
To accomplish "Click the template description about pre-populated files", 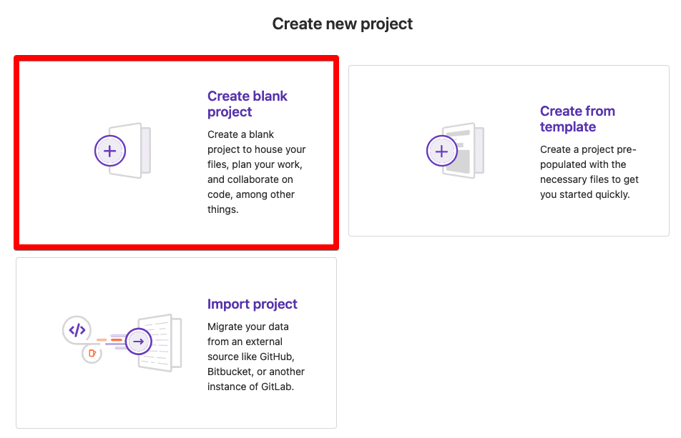I will (x=589, y=171).
